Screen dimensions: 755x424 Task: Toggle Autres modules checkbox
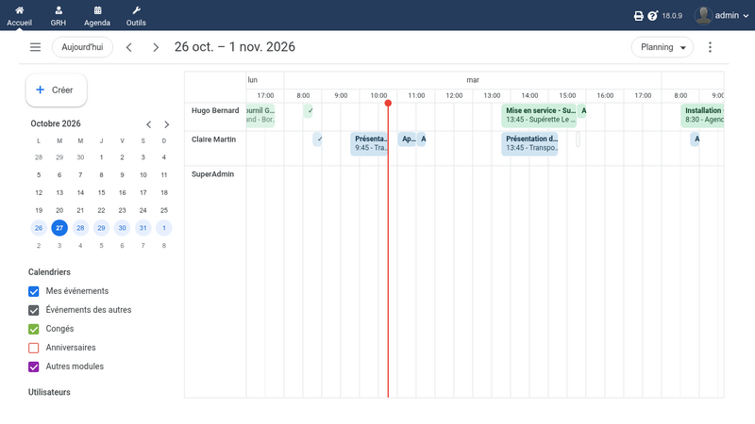(x=34, y=367)
